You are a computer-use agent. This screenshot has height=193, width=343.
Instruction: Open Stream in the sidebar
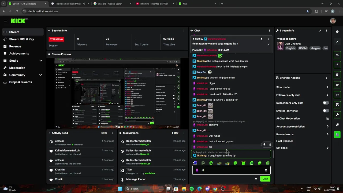23,32
